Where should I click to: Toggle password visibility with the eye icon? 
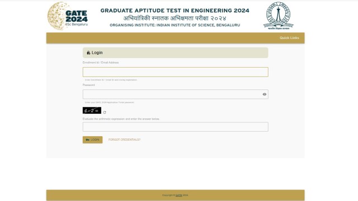pyautogui.click(x=265, y=94)
